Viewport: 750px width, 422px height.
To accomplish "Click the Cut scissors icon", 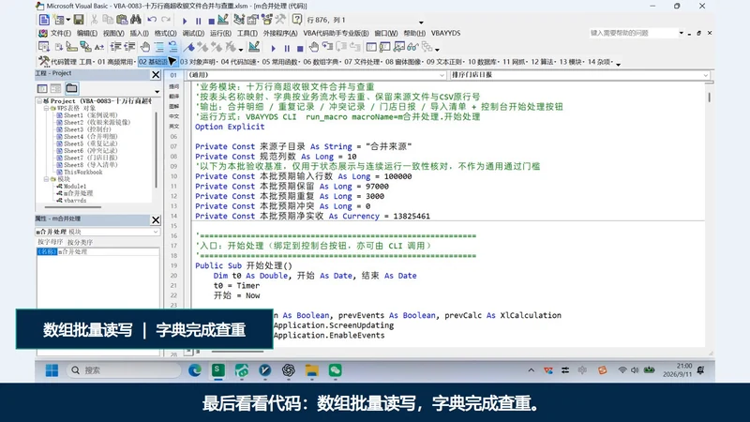I will coord(95,20).
